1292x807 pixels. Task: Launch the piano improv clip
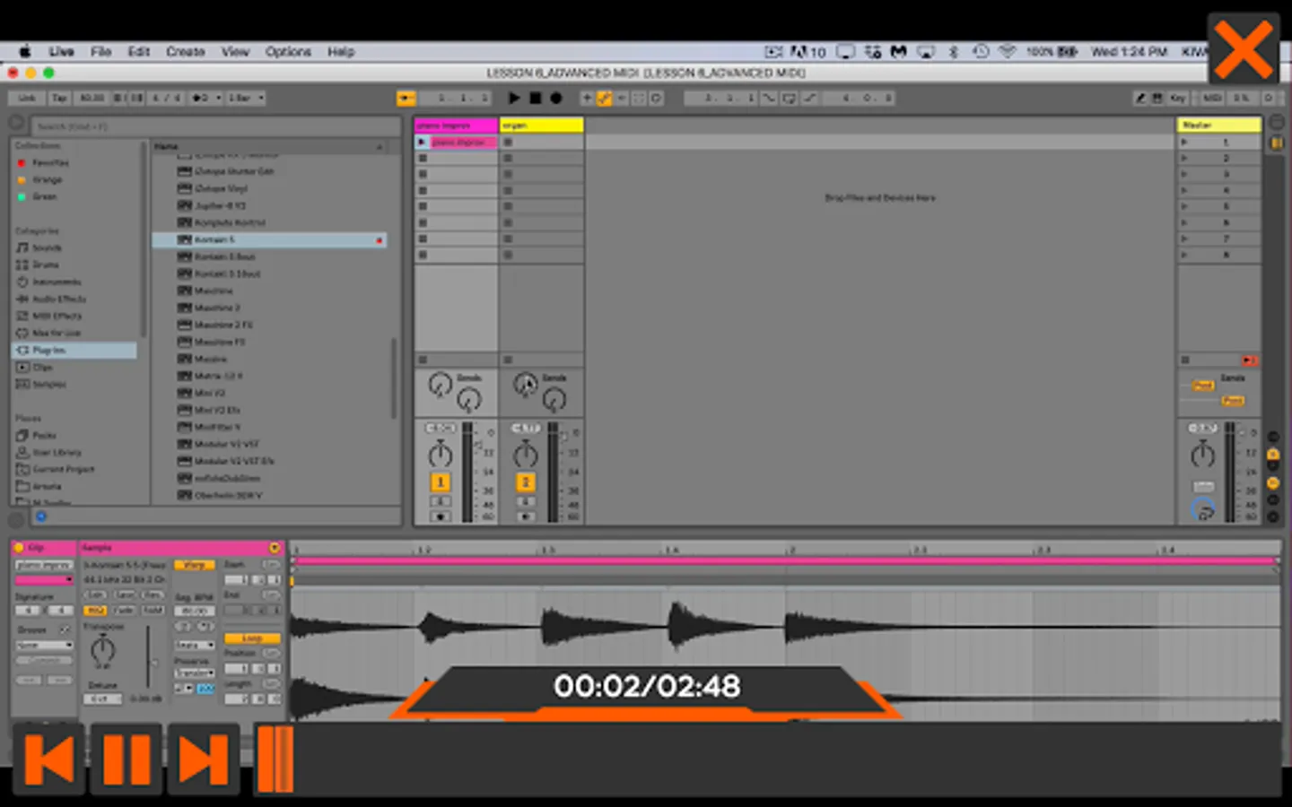422,143
